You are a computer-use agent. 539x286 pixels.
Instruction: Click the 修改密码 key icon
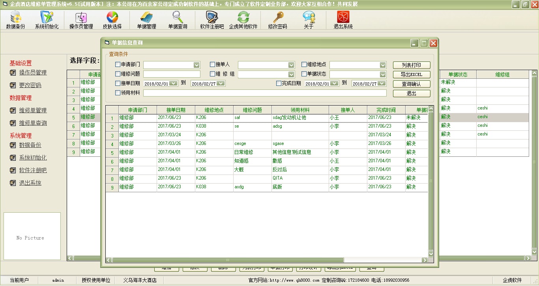pyautogui.click(x=278, y=20)
